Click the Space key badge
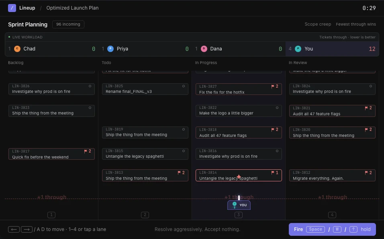Image resolution: width=384 pixels, height=239 pixels. pyautogui.click(x=315, y=229)
